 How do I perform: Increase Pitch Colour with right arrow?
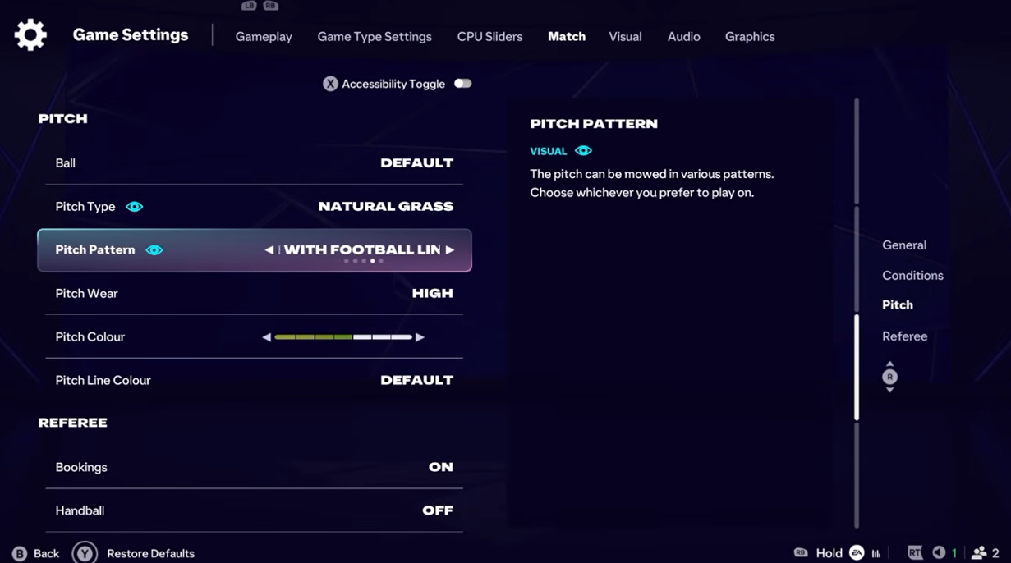pos(420,337)
